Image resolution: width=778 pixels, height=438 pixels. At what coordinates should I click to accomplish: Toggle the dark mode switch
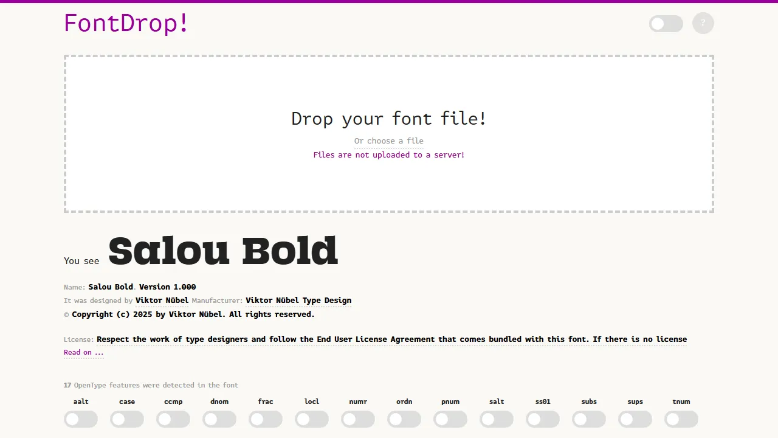[666, 23]
